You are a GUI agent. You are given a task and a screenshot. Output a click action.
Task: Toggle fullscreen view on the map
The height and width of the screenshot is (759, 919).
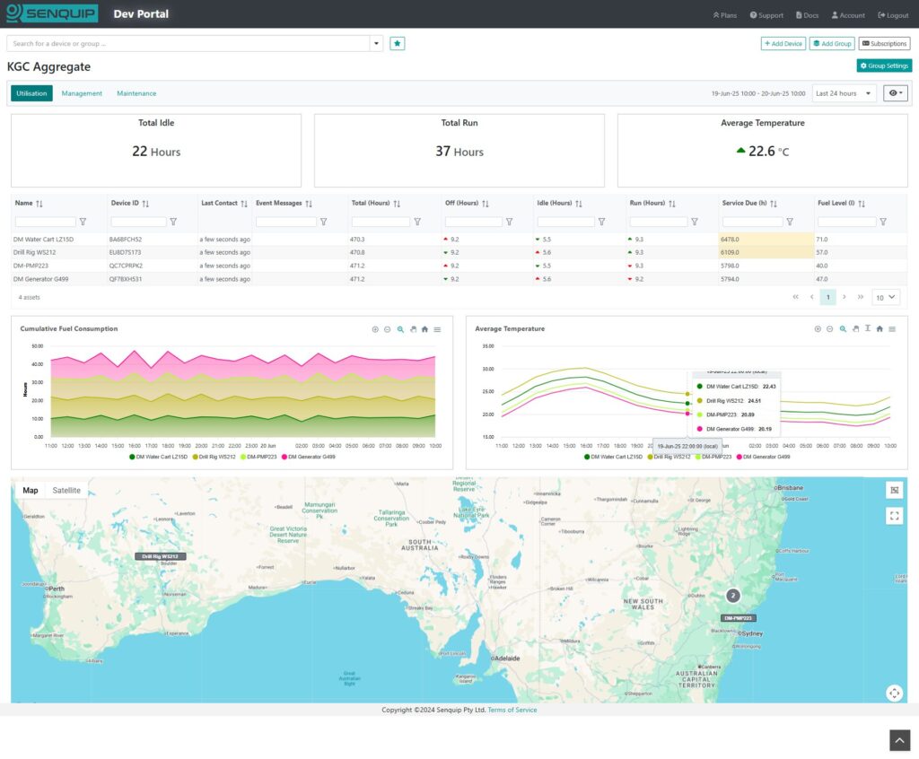point(893,515)
